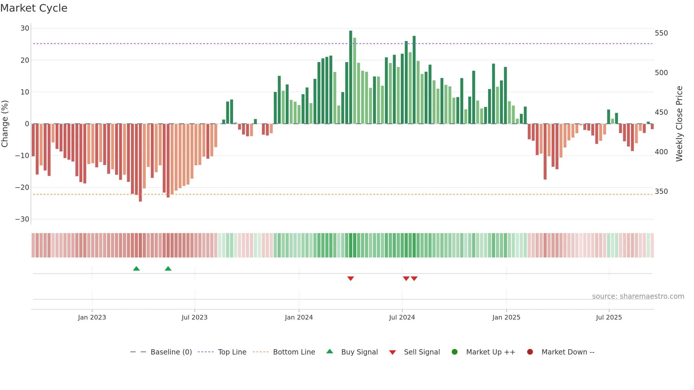Click the Market Up ++ green circle icon

click(x=455, y=352)
